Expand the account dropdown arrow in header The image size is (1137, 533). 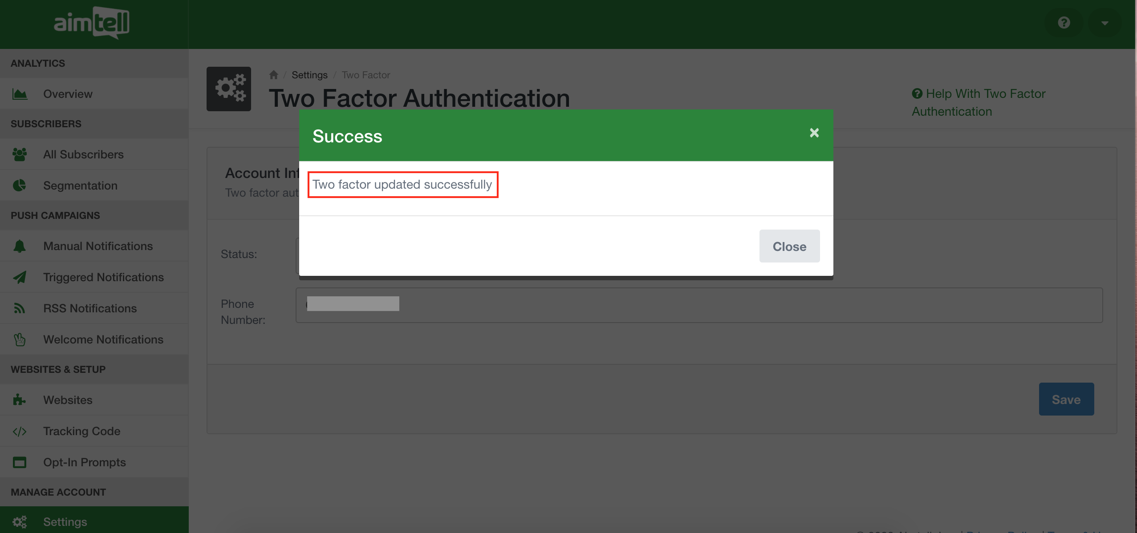click(1105, 23)
